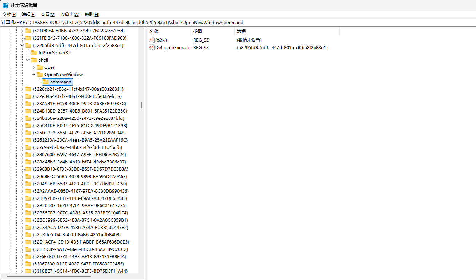Screen dimensions: 476x280
Task: Click folder icon of {521FDB42-7130-4806-822A-FC5163FAD983}
Action: (x=28, y=38)
